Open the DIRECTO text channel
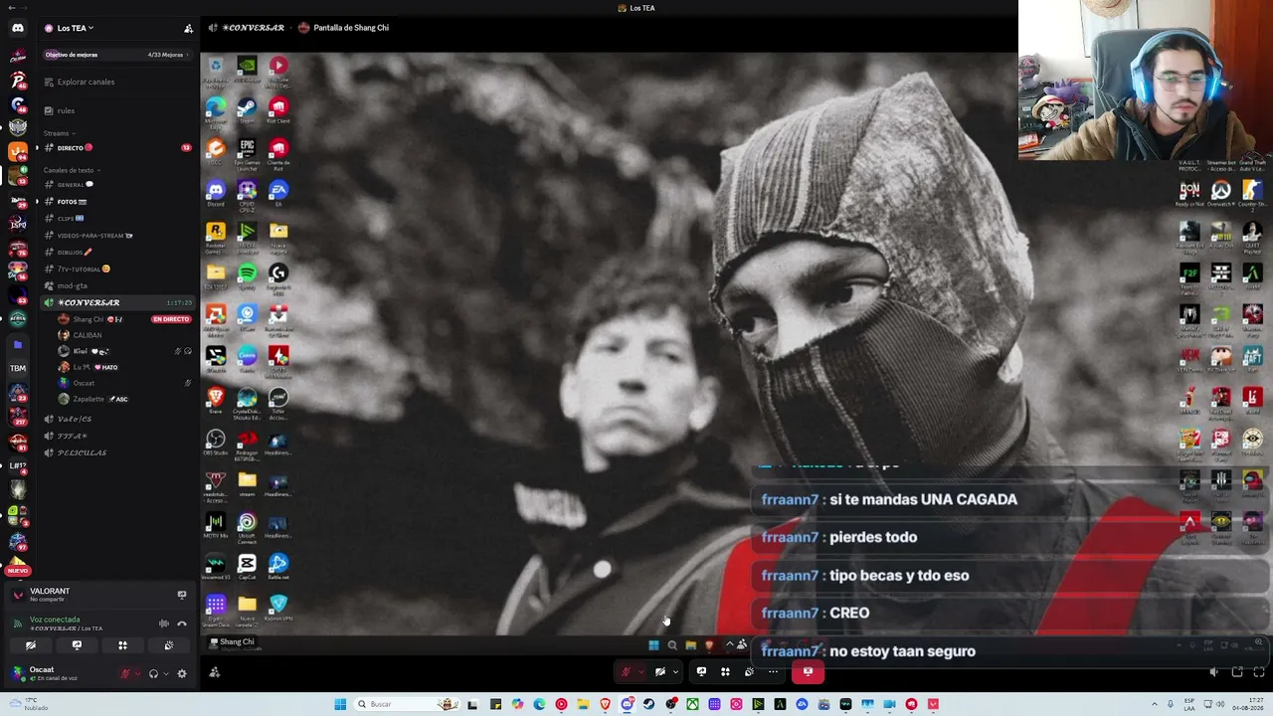1273x716 pixels. click(x=116, y=148)
